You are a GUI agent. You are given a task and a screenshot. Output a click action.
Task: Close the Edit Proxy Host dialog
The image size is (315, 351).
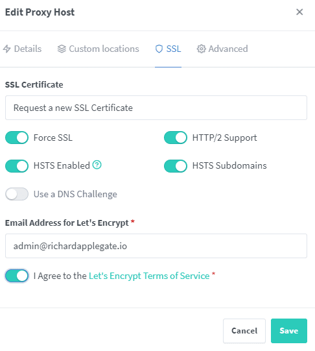[299, 12]
